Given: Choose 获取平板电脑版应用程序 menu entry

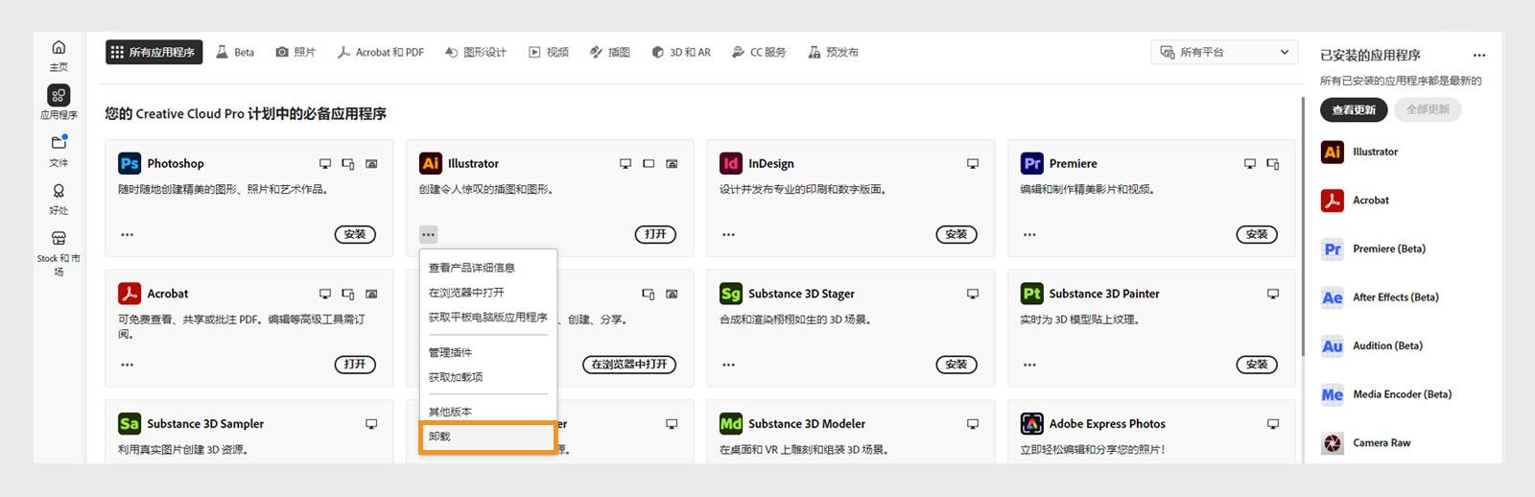Looking at the screenshot, I should (x=488, y=317).
